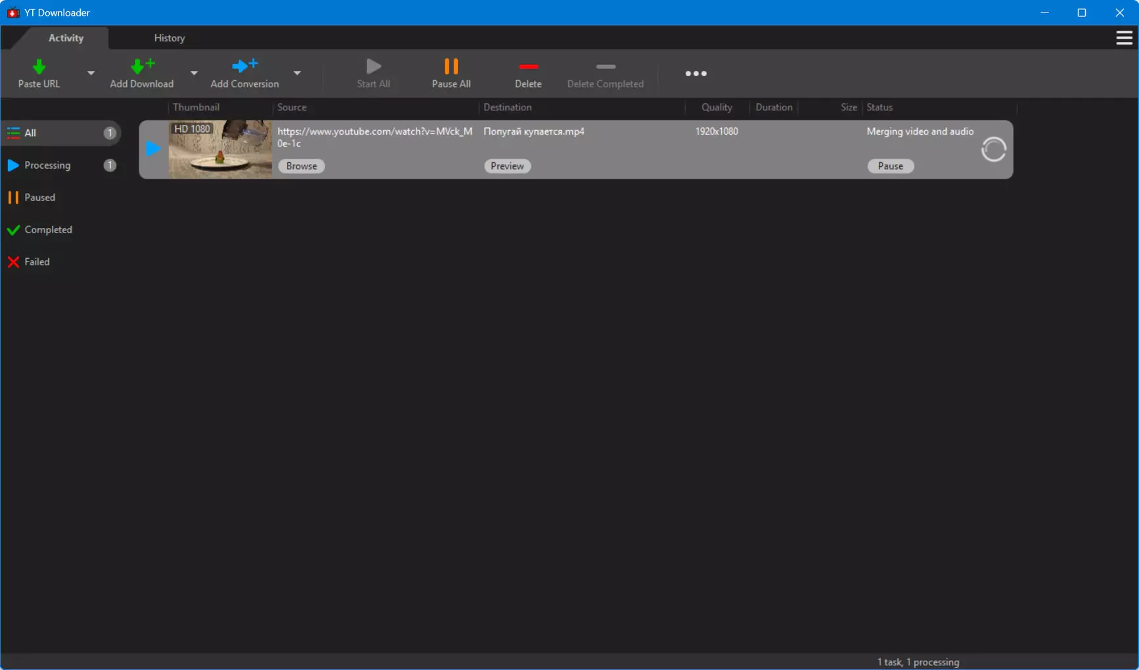Click the Попугай купается.mp4 destination filename
Screen dimensions: 1139x670
click(x=534, y=131)
